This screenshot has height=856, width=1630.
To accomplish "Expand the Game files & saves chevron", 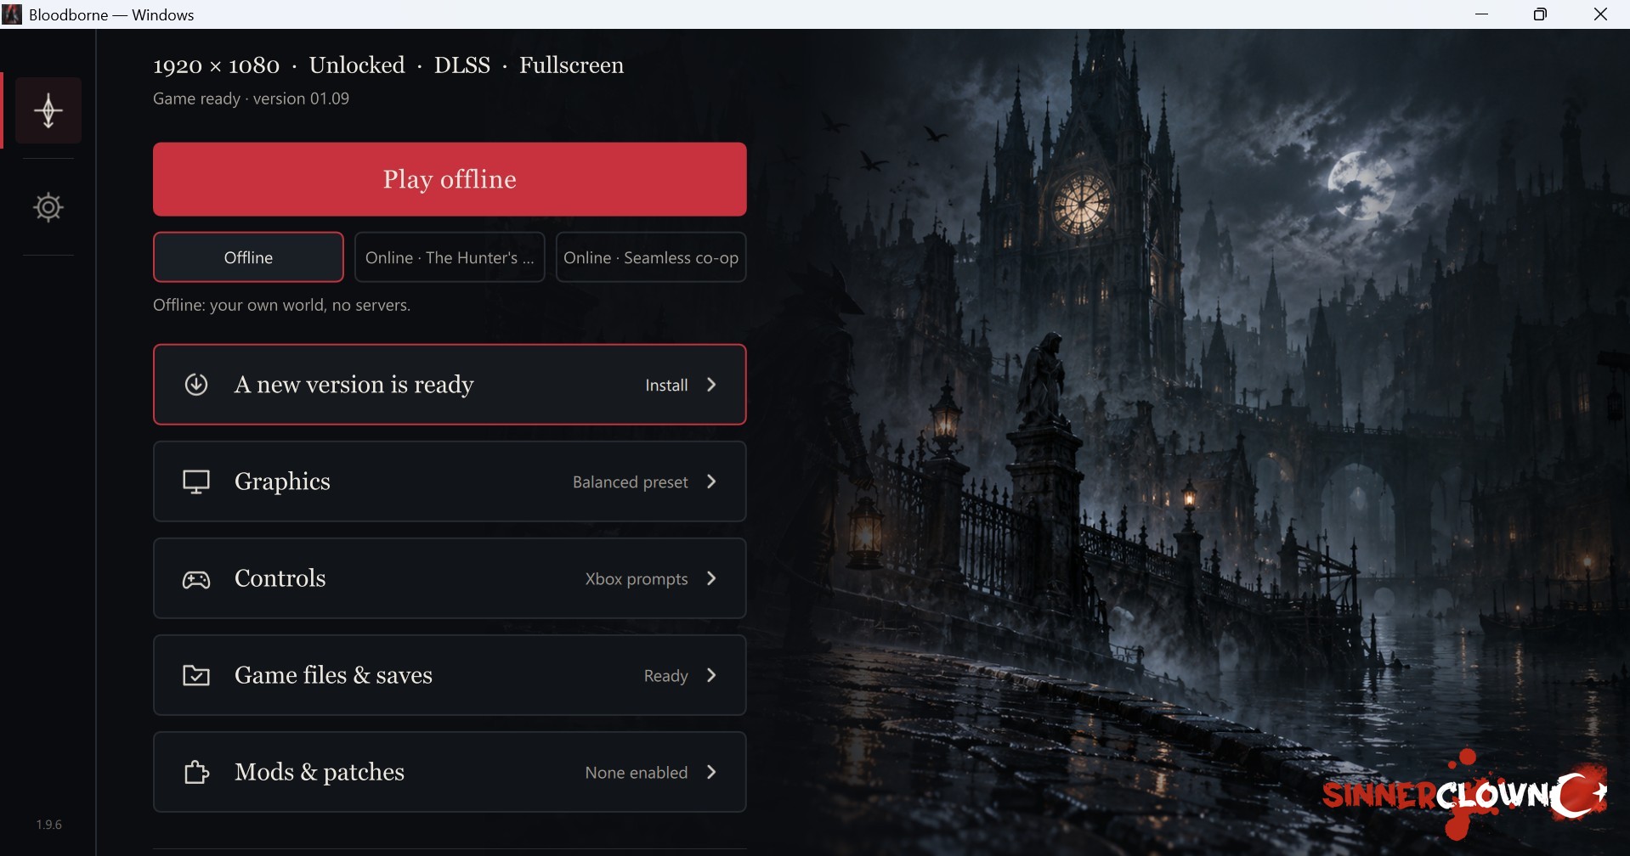I will (713, 676).
